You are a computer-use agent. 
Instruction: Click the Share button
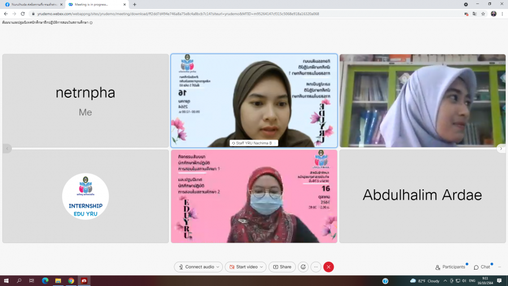click(x=282, y=267)
